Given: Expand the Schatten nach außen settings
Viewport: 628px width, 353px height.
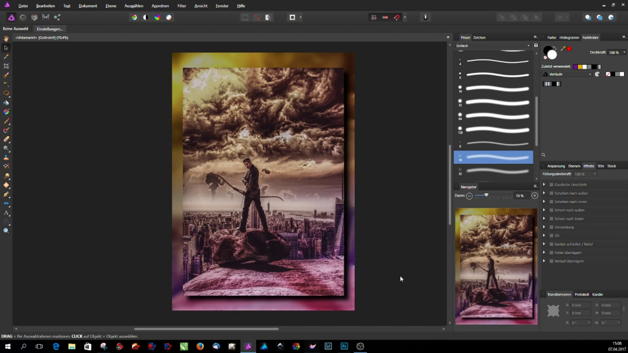Looking at the screenshot, I should 544,193.
